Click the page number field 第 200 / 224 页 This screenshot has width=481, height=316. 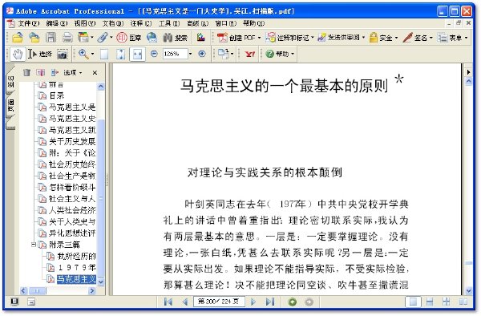(219, 302)
